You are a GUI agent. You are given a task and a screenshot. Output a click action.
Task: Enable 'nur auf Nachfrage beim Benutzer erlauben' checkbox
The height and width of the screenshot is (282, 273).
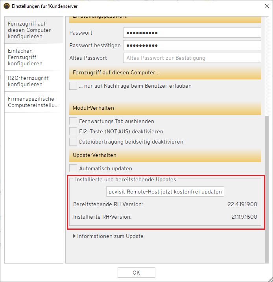point(73,86)
